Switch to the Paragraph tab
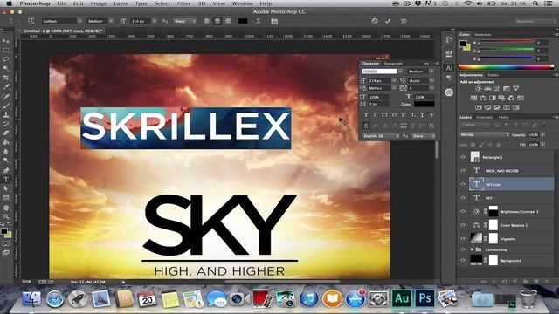This screenshot has width=559, height=314. pos(393,64)
